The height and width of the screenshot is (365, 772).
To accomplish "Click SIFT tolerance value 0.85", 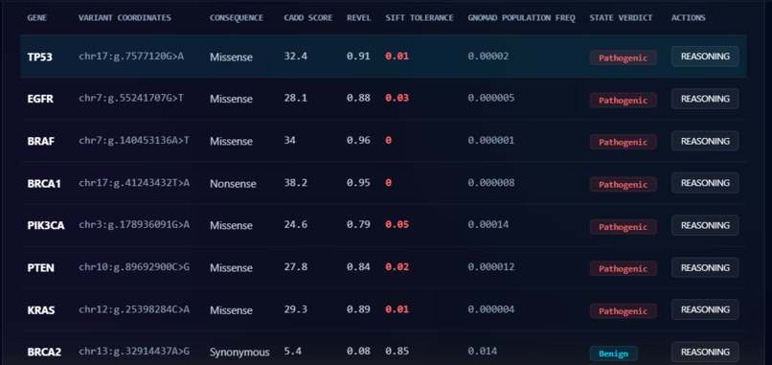I will coord(397,352).
